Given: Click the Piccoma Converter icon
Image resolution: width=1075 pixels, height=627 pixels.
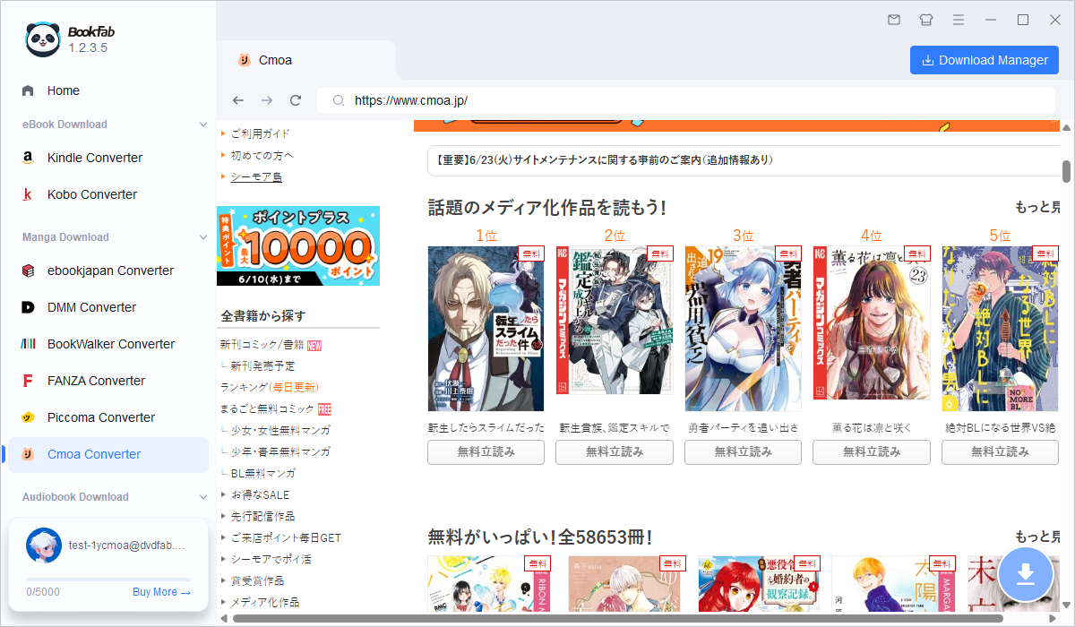Looking at the screenshot, I should point(28,417).
